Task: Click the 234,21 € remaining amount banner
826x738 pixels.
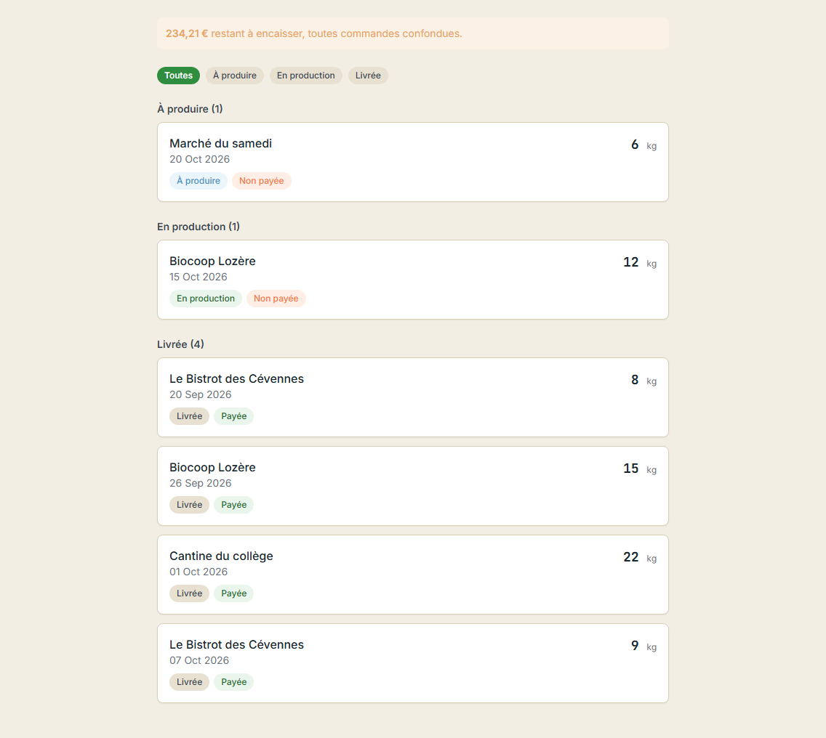Action: coord(413,33)
